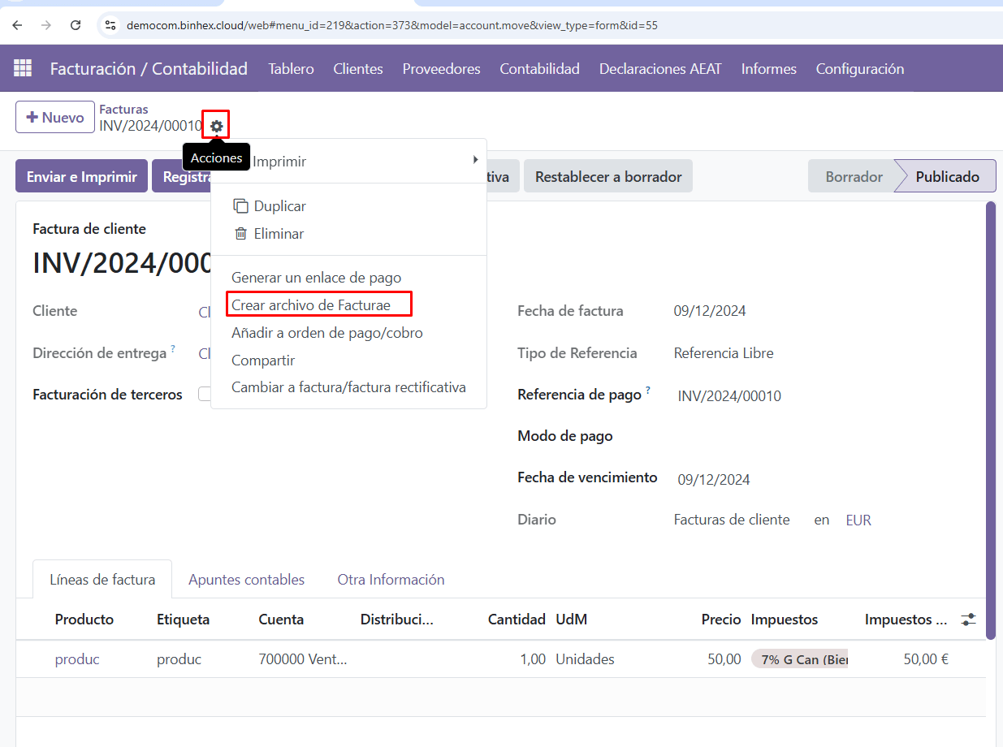Choose Imprimir in the actions menu
The height and width of the screenshot is (747, 1003).
pos(348,162)
